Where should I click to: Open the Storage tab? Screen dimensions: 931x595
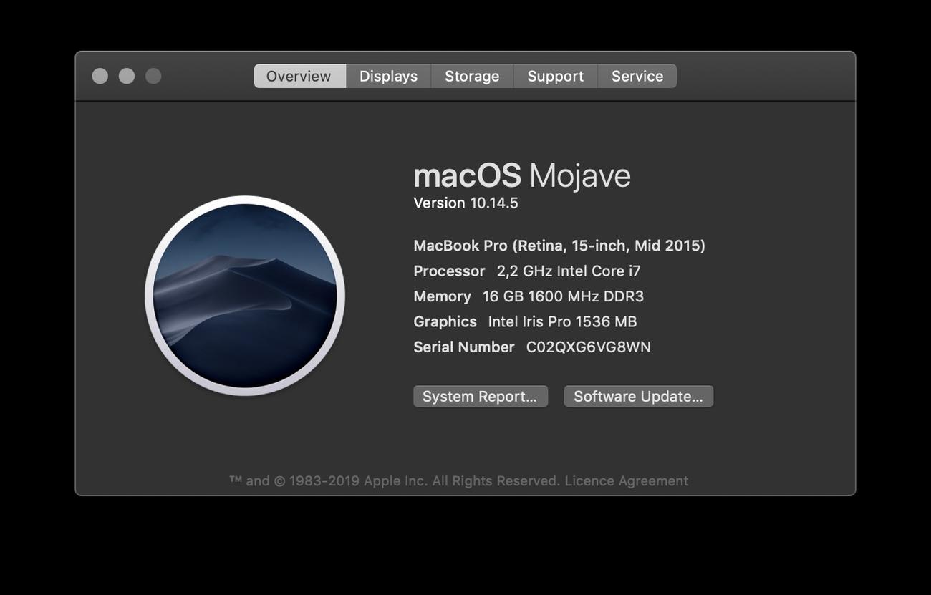(472, 76)
